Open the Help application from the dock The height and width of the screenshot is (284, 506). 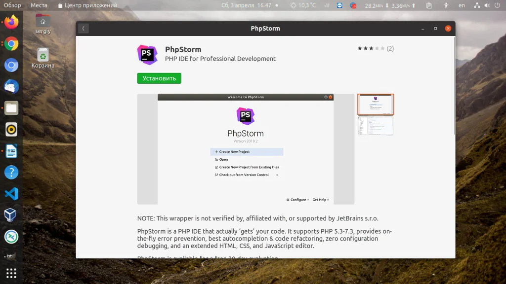point(11,172)
